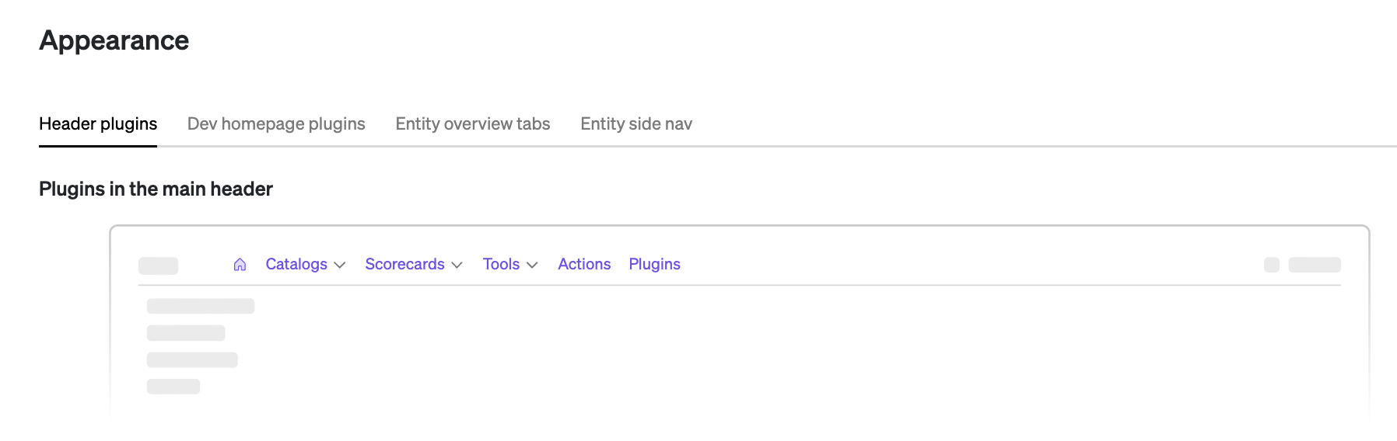Click the last, shortest skeleton bar in the sidebar
Viewport: 1397px width, 441px height.
tap(173, 387)
